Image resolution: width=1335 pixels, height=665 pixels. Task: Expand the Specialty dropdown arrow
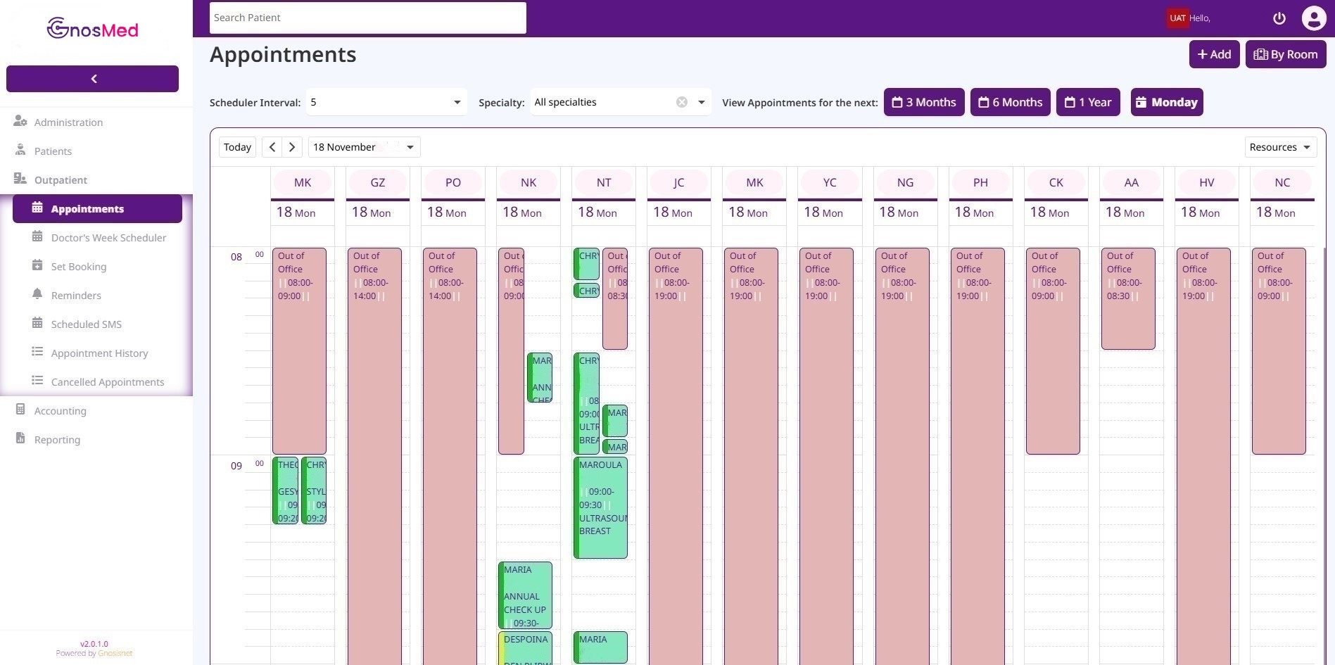coord(701,102)
